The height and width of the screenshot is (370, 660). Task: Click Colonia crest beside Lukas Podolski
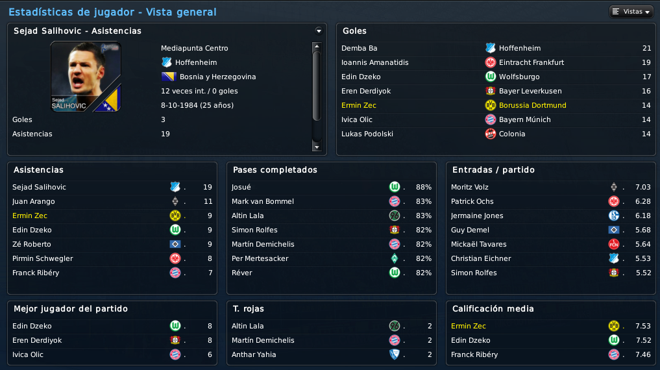490,134
